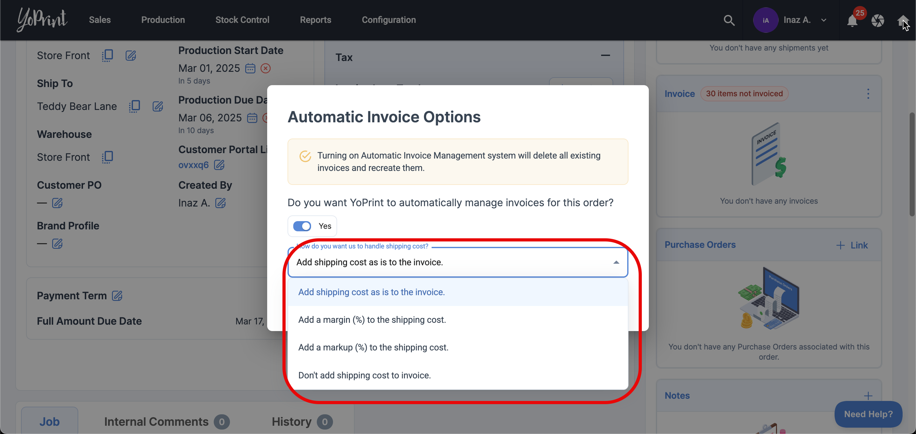The height and width of the screenshot is (434, 916).
Task: Click the Link button in Purchase Orders
Action: 852,245
